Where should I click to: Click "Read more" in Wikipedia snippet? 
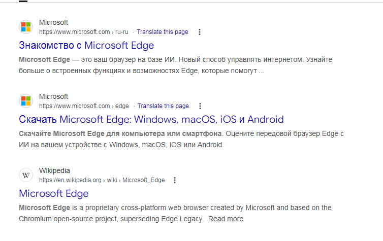pyautogui.click(x=226, y=219)
